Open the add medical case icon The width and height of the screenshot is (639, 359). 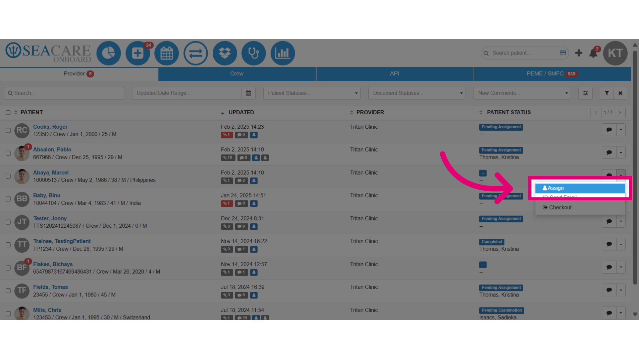coord(137,53)
